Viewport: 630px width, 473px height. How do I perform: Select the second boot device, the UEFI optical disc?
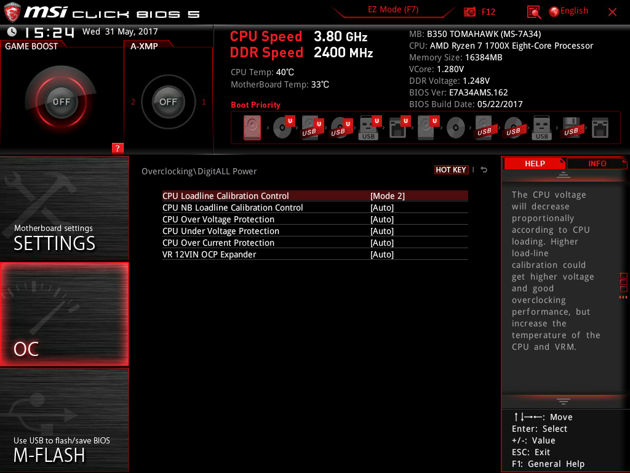284,127
